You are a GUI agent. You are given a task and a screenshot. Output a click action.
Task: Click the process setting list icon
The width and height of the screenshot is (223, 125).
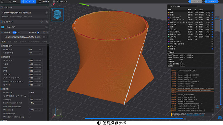[44, 32]
